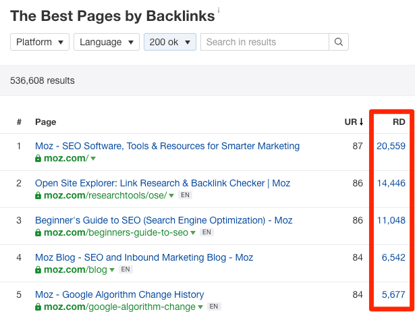
Task: Click the lock icon for moz.com/blog
Action: click(x=38, y=269)
